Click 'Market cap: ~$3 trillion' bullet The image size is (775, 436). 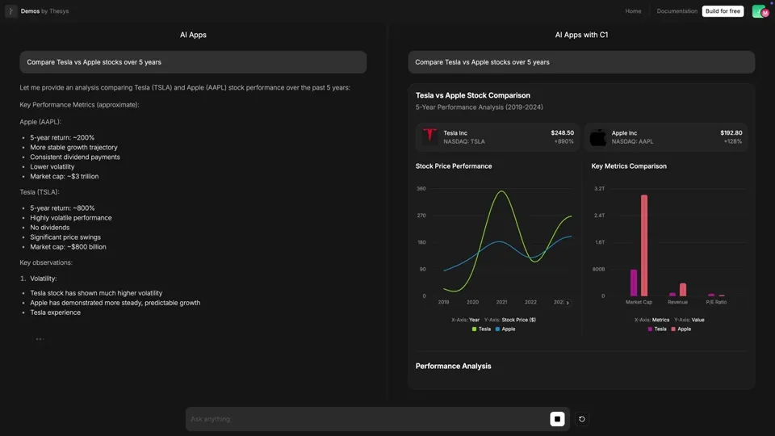click(x=65, y=177)
